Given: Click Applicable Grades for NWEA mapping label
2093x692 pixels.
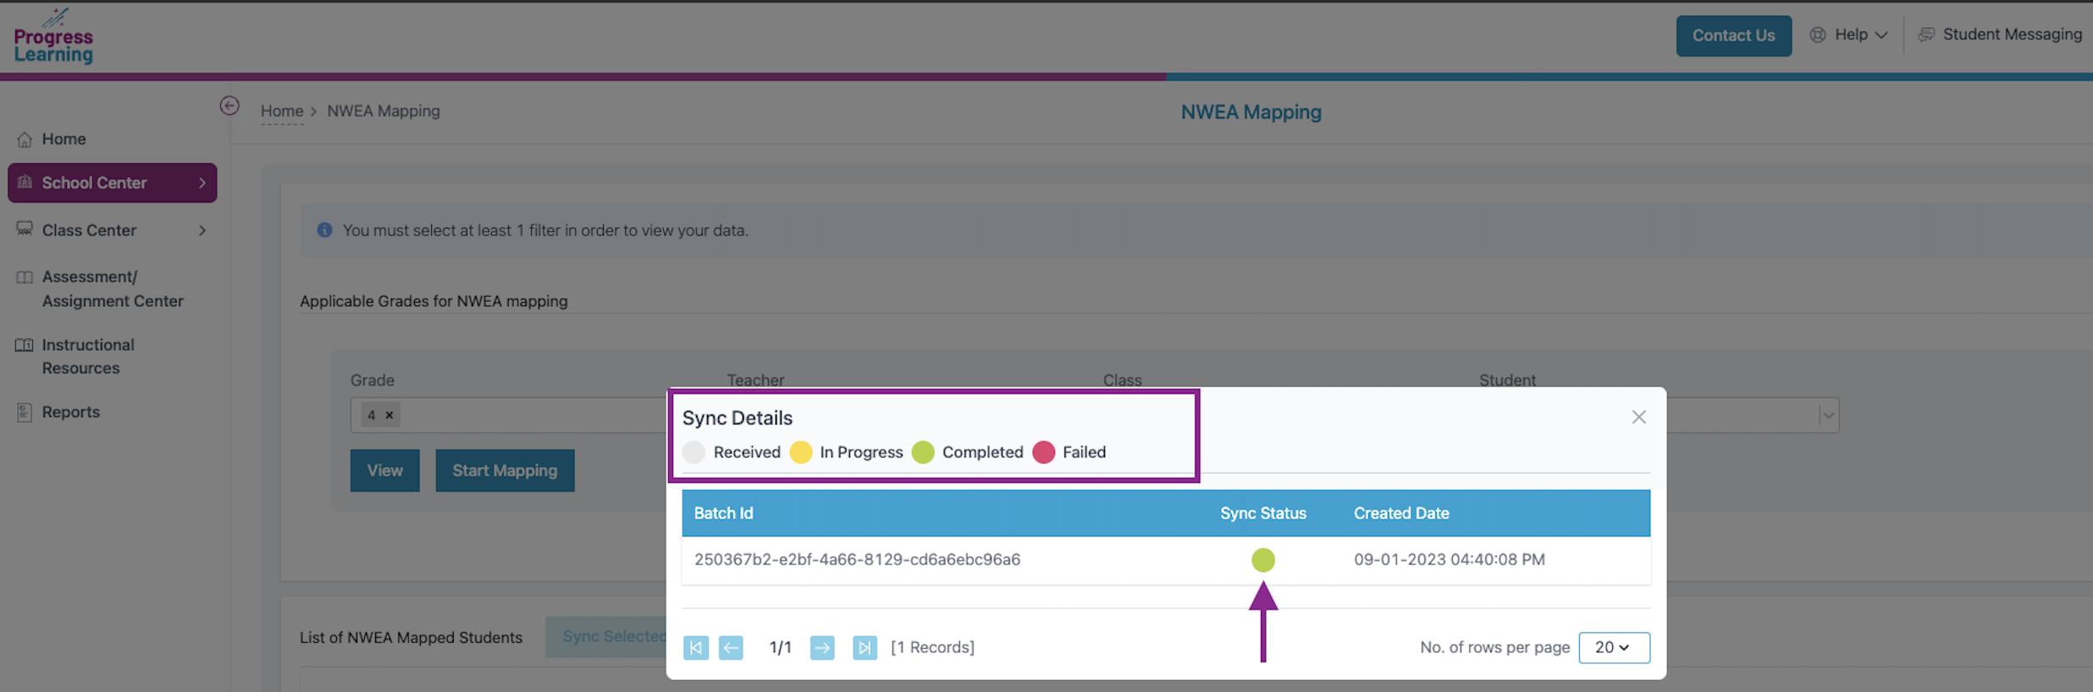Looking at the screenshot, I should [x=434, y=301].
